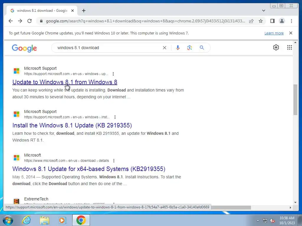Bookmark this tab with the star icon
This screenshot has height=226, width=302.
point(261,21)
